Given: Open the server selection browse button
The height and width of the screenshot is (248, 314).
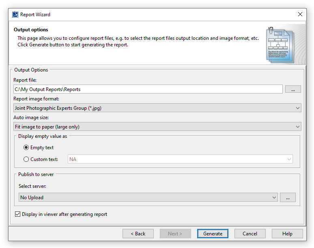Looking at the screenshot, I should point(288,198).
